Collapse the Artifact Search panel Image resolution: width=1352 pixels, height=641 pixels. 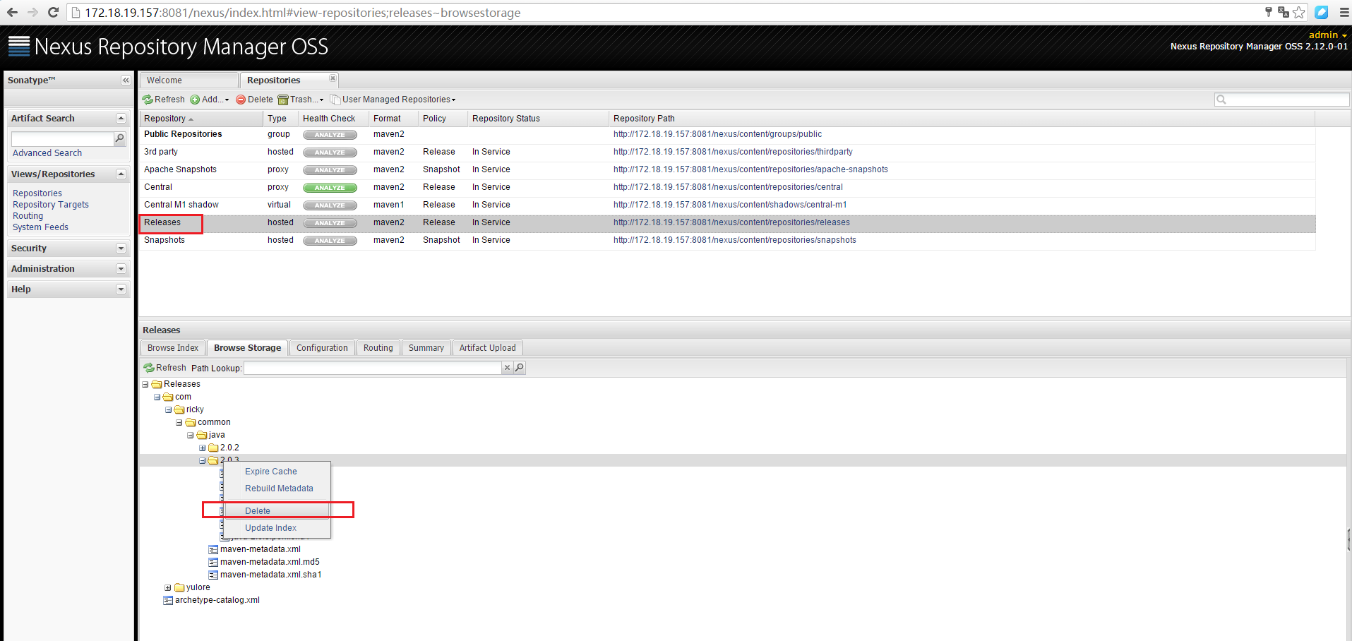pyautogui.click(x=121, y=119)
